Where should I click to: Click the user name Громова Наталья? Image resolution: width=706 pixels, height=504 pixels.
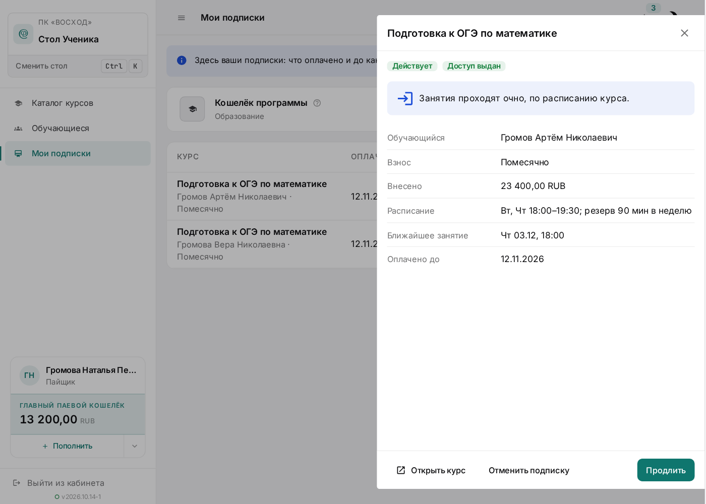(x=91, y=370)
